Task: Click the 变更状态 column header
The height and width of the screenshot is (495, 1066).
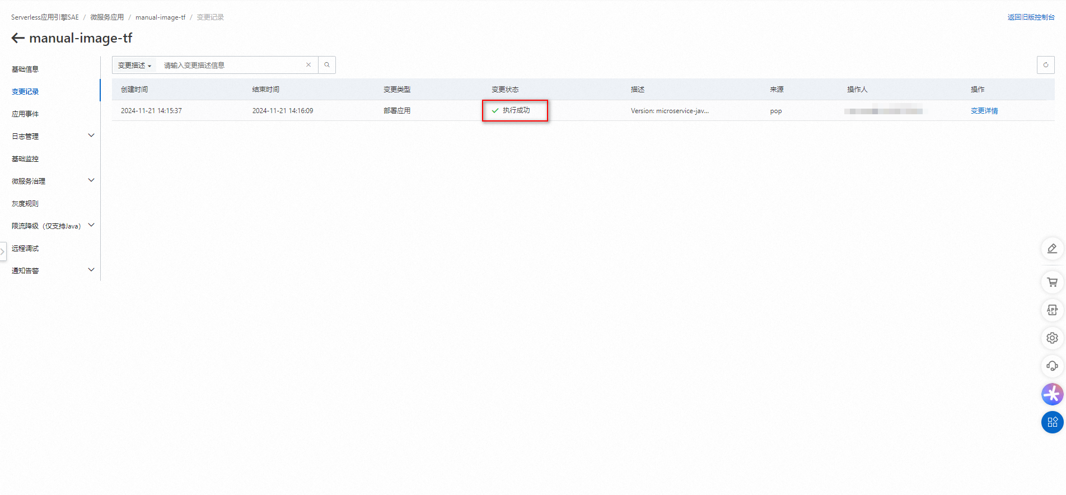Action: pos(505,90)
